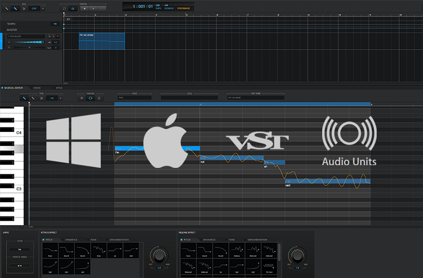
Task: Click the VOCALOID track volume slider
Action: [29, 42]
